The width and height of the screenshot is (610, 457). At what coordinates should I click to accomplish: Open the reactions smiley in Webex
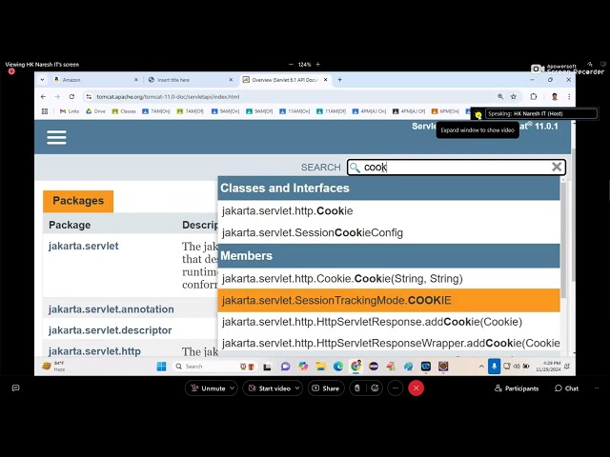pos(375,387)
